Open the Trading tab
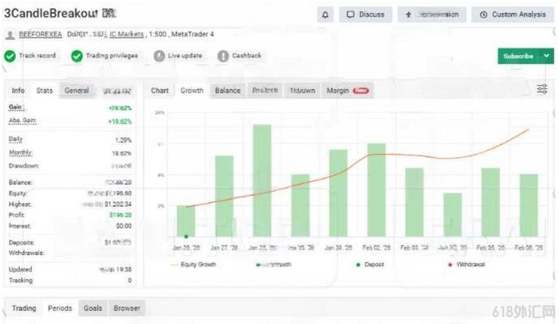The height and width of the screenshot is (324, 559). (x=24, y=308)
